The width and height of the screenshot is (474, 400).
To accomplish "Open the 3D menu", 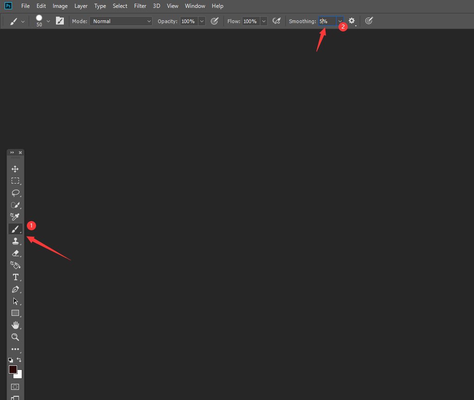I will (x=157, y=6).
